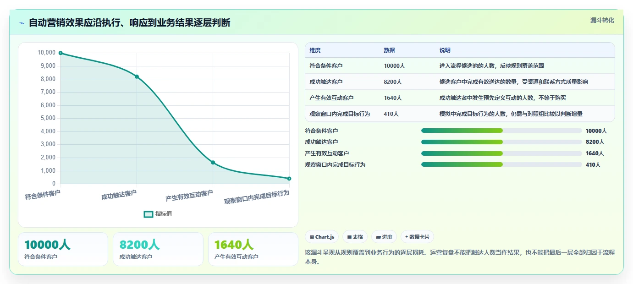Click the 数据 column header
633x284 pixels.
tap(389, 50)
